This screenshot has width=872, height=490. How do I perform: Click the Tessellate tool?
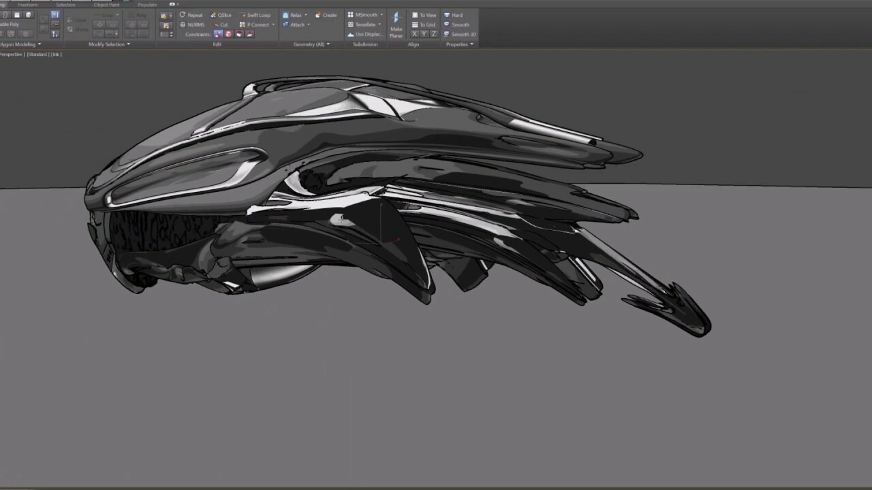366,24
